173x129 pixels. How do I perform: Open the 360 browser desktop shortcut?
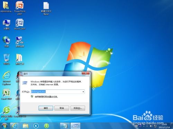(7, 113)
